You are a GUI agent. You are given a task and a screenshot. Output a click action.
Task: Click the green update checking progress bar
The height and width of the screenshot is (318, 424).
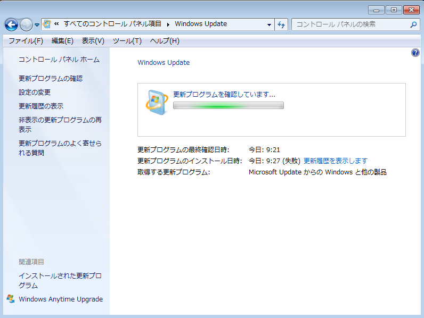coord(229,105)
